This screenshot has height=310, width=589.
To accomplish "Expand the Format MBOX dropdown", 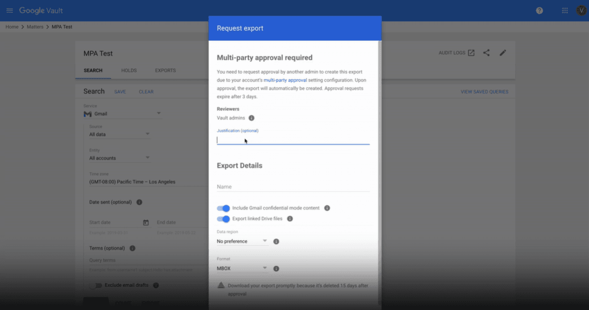I will click(242, 269).
